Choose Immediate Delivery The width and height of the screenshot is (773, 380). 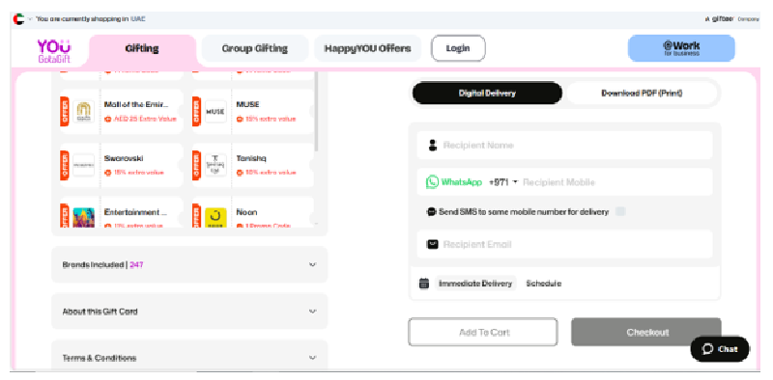point(475,284)
